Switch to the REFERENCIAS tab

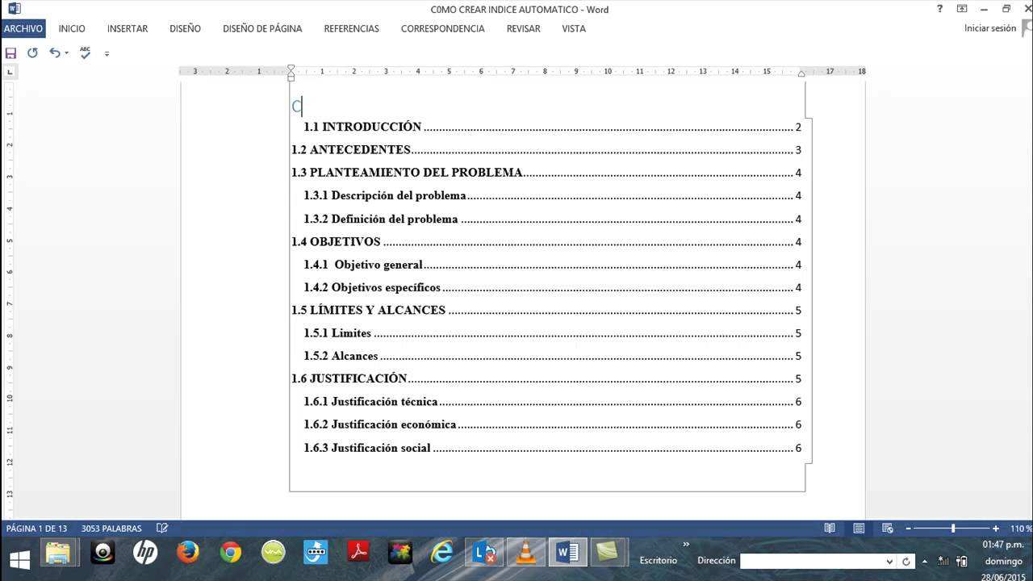(351, 28)
